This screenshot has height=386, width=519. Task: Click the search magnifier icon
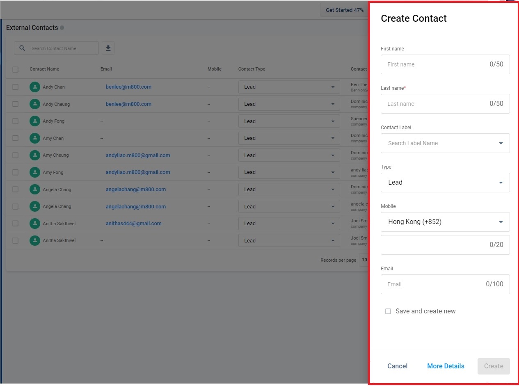click(x=23, y=48)
